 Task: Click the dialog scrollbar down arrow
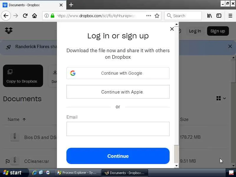click(176, 166)
